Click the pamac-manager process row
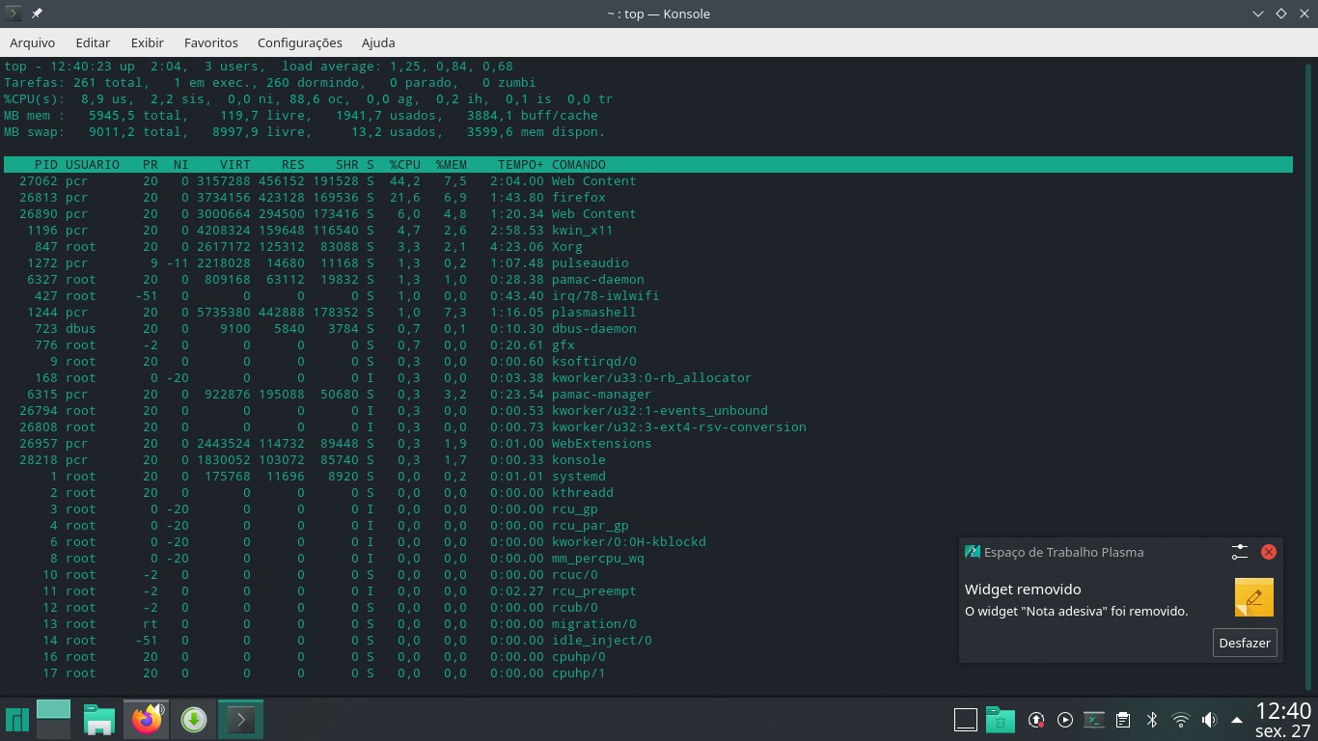The width and height of the screenshot is (1318, 741). (x=648, y=395)
